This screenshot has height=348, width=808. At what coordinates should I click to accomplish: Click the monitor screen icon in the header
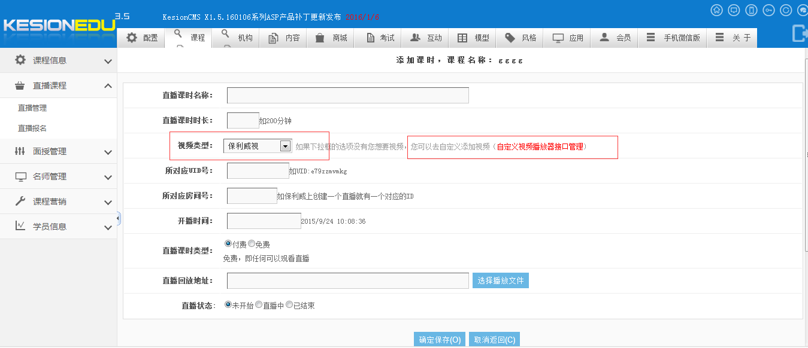click(x=734, y=10)
